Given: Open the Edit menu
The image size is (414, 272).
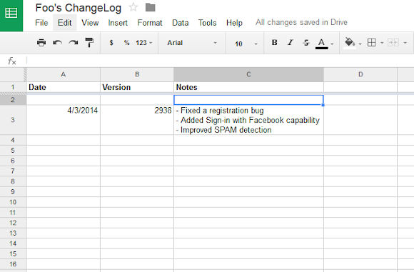Looking at the screenshot, I should point(65,23).
